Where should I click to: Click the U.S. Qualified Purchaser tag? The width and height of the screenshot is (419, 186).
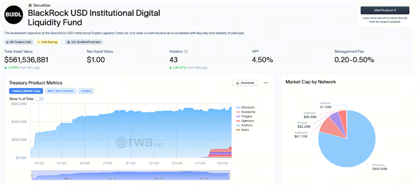click(84, 42)
